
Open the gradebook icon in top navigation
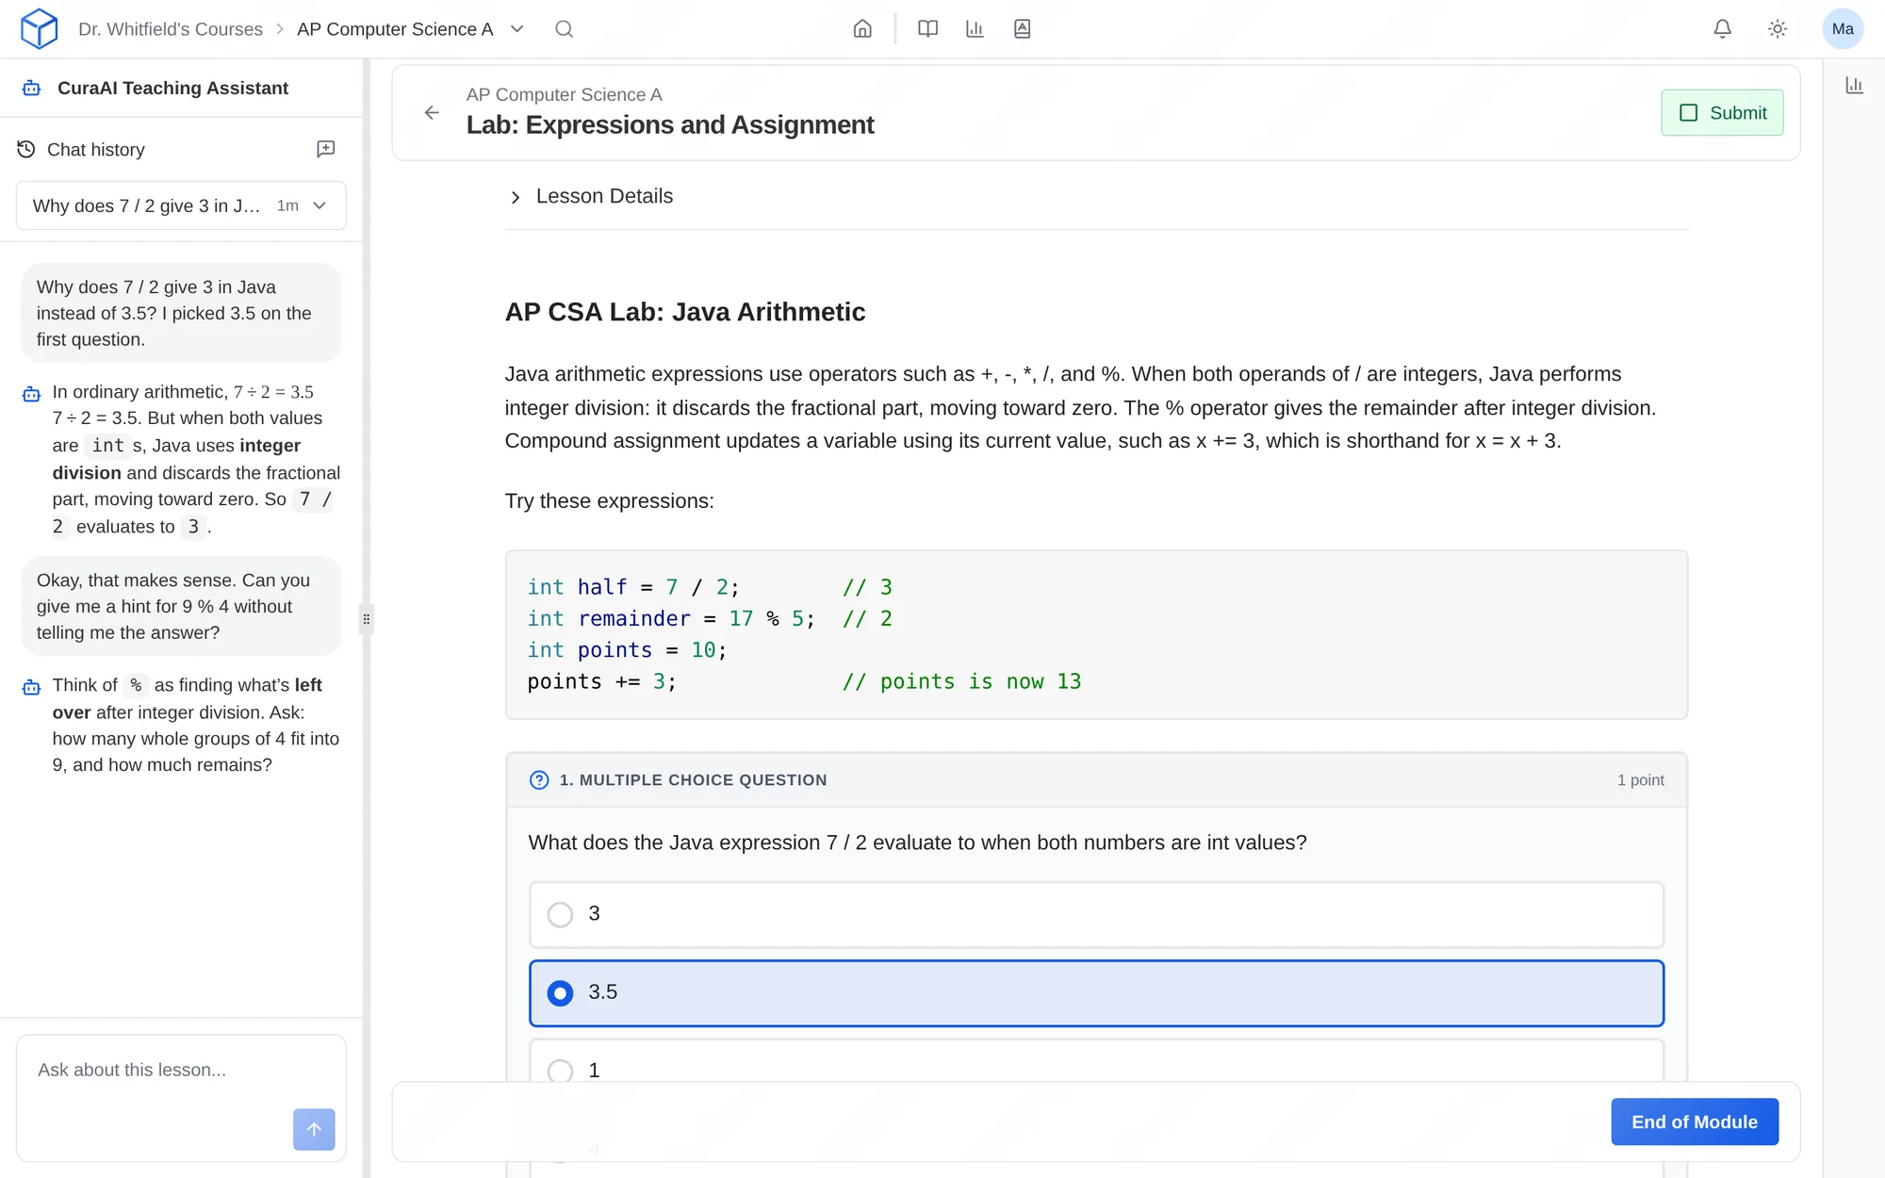click(1022, 29)
